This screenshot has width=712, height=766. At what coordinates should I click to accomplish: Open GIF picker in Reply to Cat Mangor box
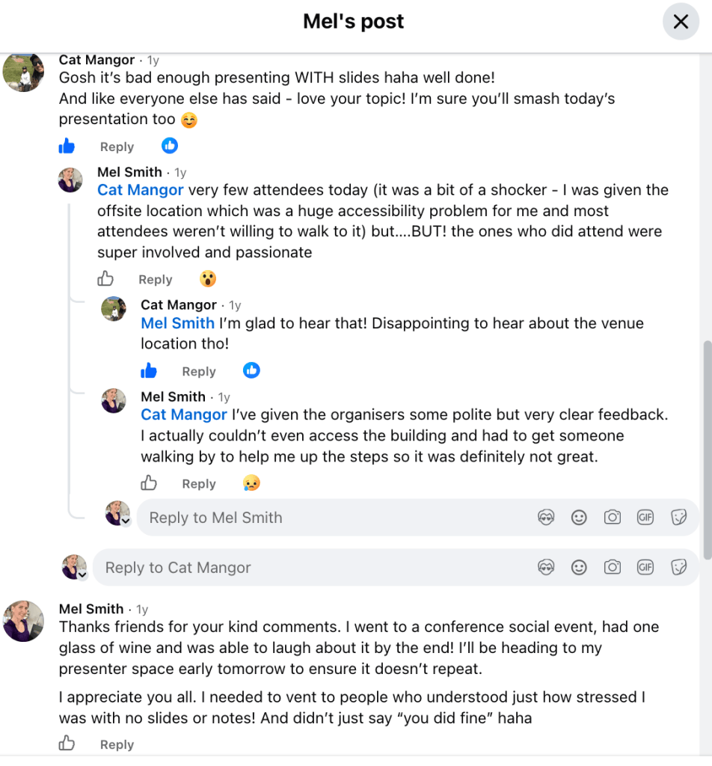[x=645, y=567]
